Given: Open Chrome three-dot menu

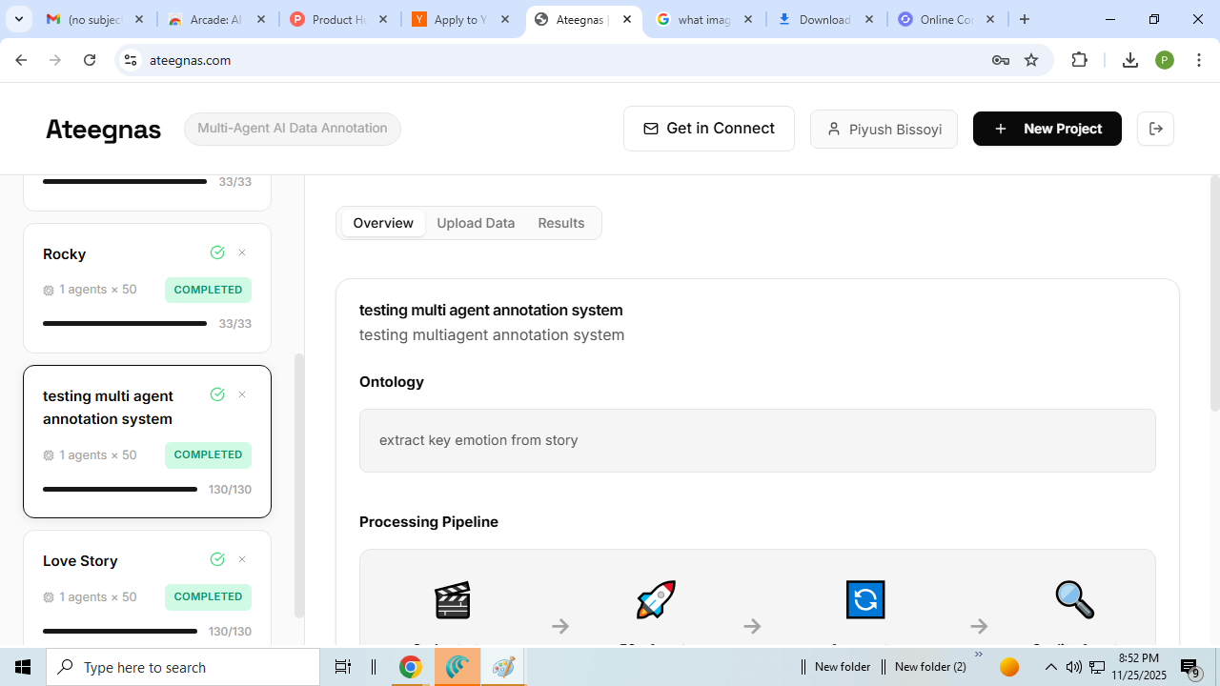Looking at the screenshot, I should [x=1199, y=60].
